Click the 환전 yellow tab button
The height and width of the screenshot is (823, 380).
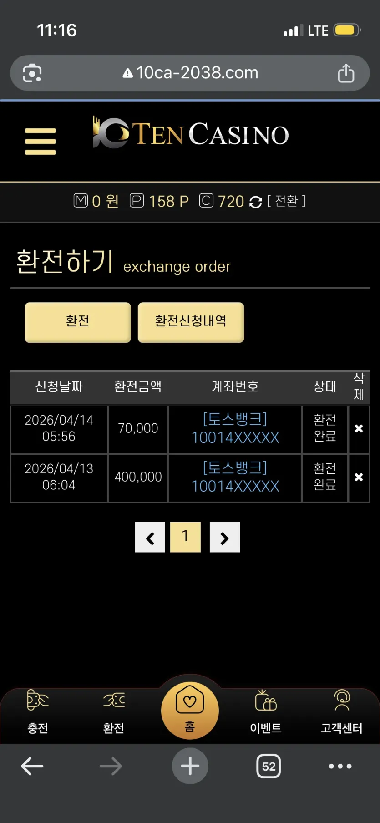click(x=78, y=322)
